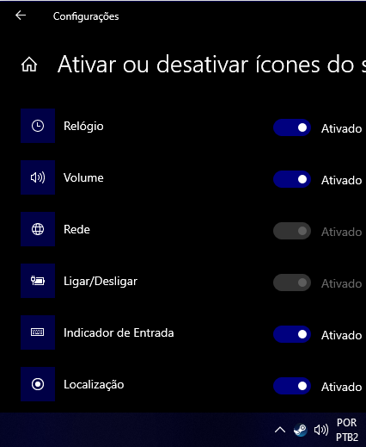Open the POR PTB2 input language indicator
366x447 pixels.
pyautogui.click(x=347, y=430)
